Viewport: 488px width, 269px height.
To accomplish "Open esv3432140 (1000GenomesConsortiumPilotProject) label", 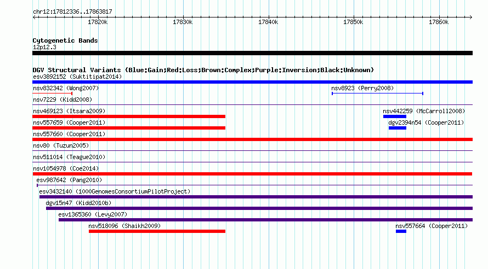I will coord(115,191).
